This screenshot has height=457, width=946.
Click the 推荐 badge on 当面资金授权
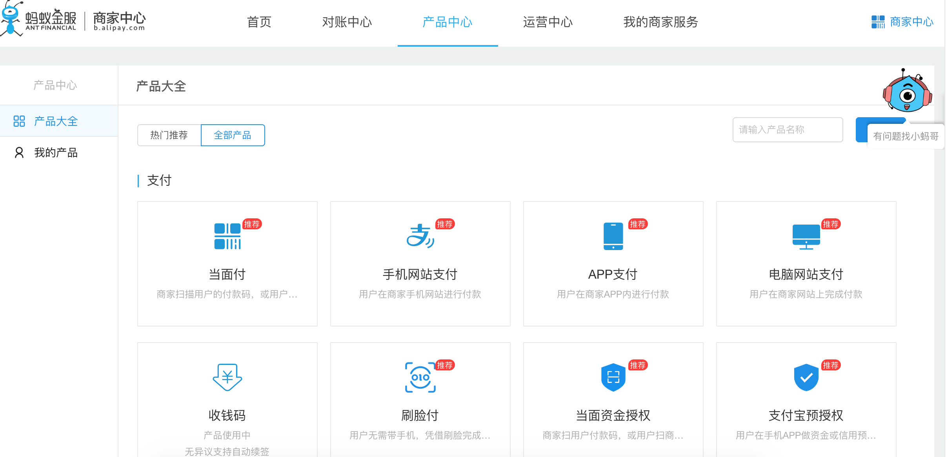pyautogui.click(x=638, y=365)
